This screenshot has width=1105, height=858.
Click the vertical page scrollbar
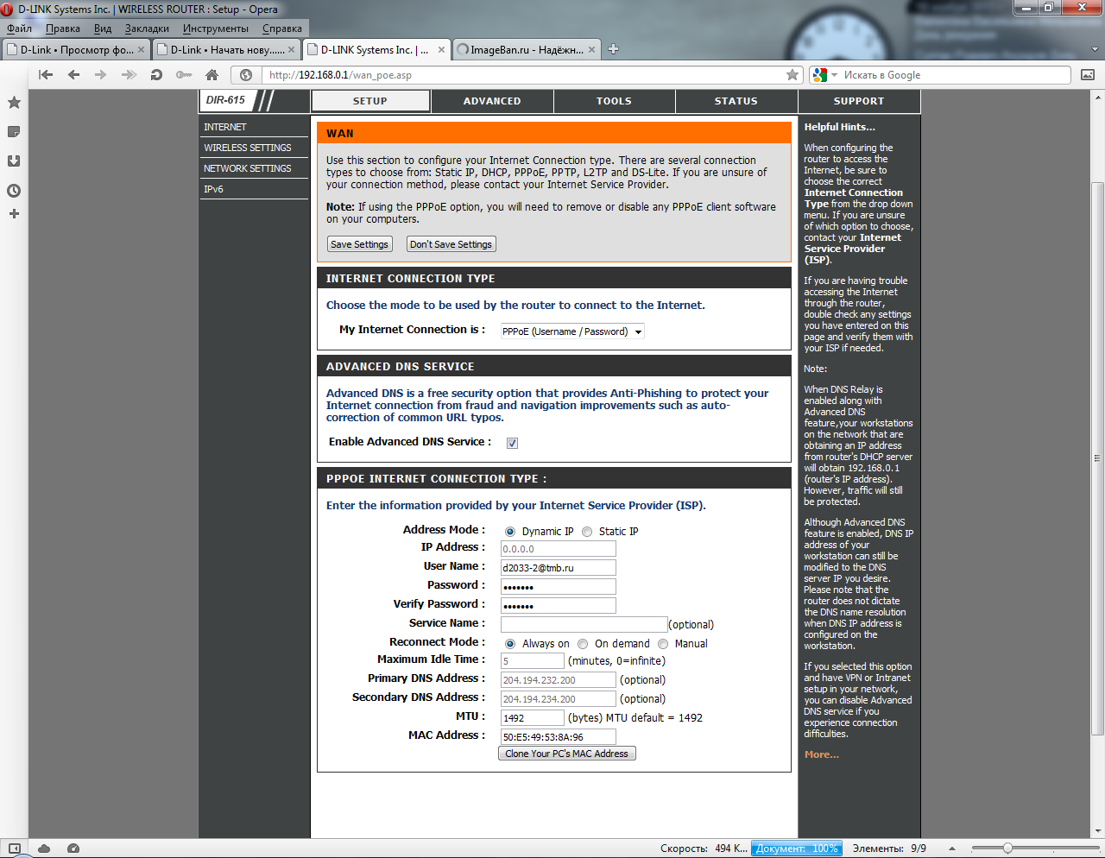coord(1097,457)
